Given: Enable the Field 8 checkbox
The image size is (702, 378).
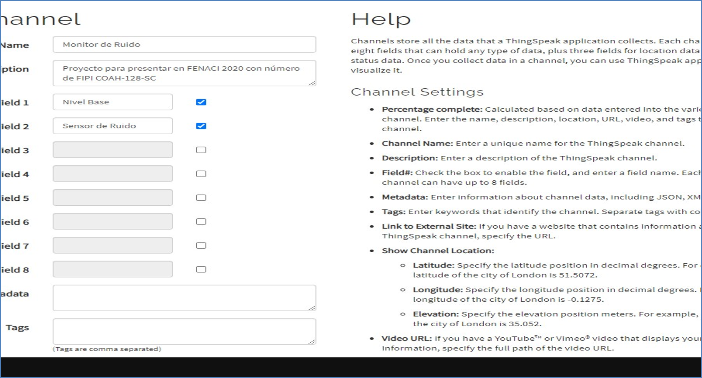Looking at the screenshot, I should tap(201, 269).
